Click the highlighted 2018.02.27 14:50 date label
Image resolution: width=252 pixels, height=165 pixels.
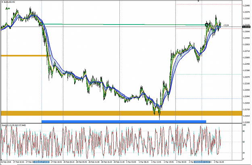[42, 162]
